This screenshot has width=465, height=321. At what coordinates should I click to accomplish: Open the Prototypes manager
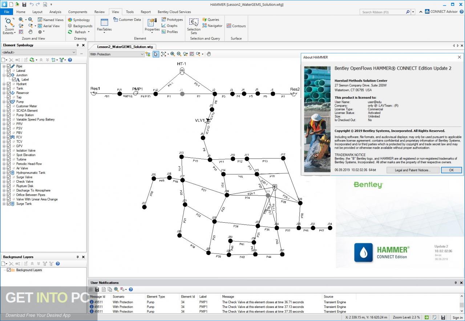click(x=172, y=20)
